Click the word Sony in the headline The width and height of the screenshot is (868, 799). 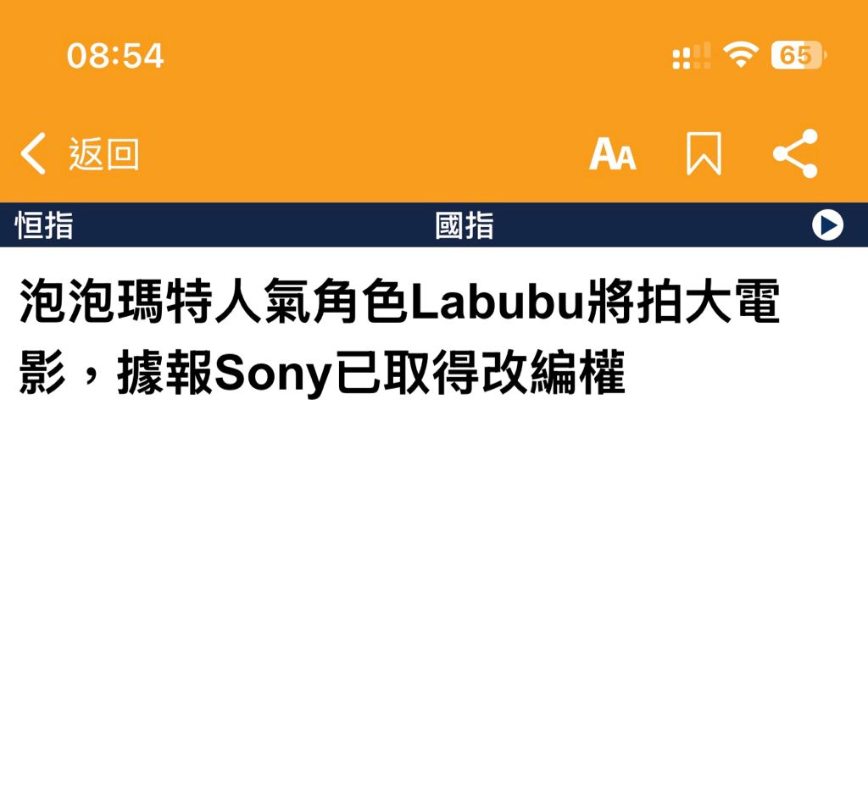point(272,374)
